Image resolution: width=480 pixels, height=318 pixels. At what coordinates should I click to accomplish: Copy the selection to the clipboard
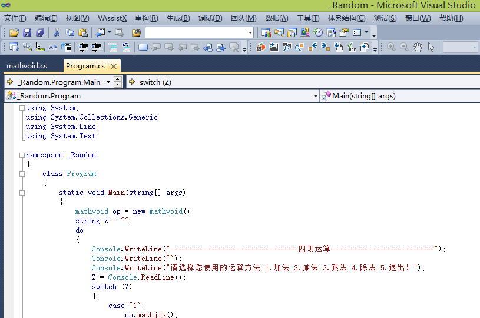click(x=70, y=32)
